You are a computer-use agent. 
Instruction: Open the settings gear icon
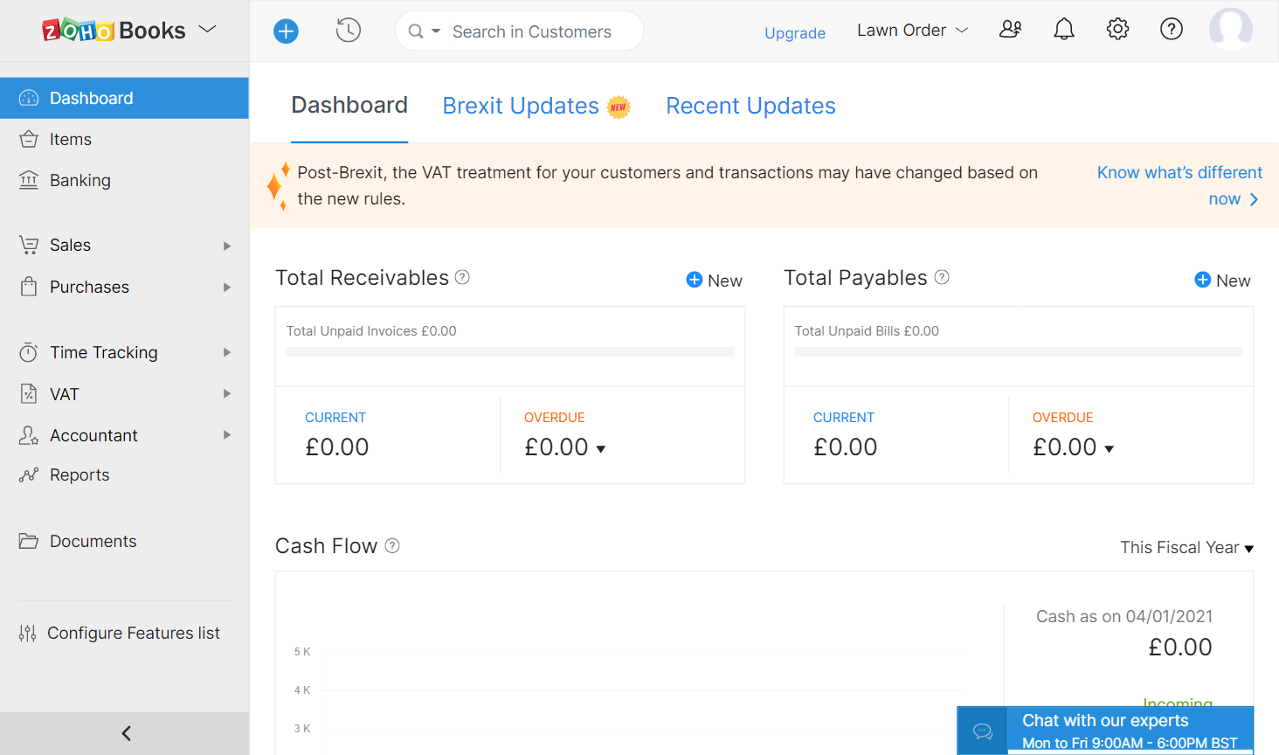tap(1117, 30)
